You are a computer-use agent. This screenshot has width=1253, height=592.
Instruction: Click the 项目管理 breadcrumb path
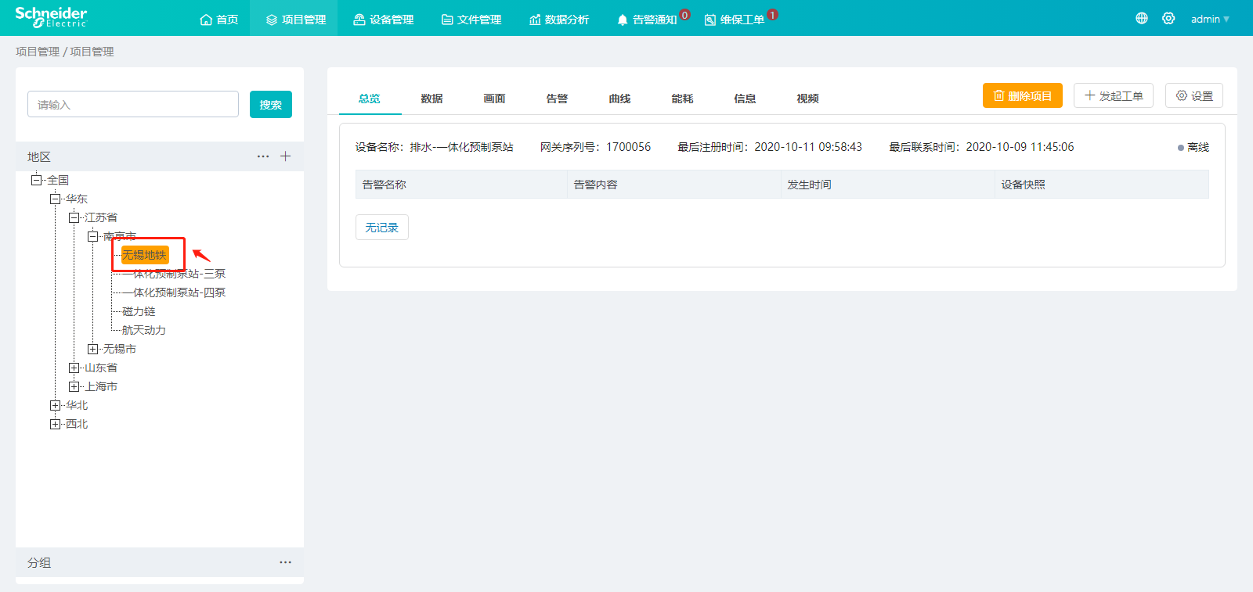click(x=65, y=52)
